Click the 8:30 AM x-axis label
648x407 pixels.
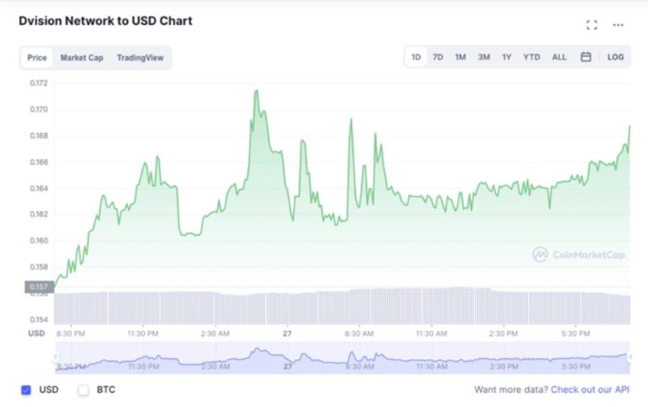click(x=359, y=334)
